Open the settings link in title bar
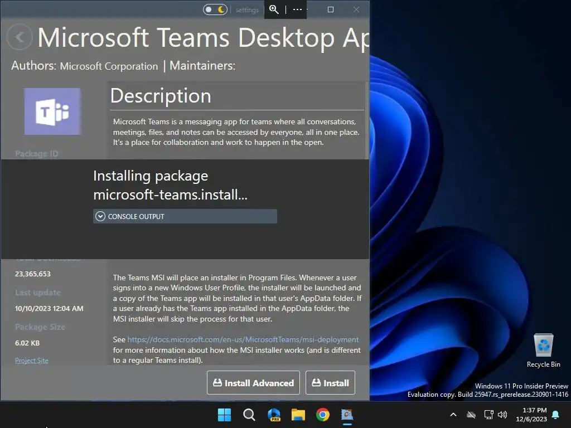 [247, 10]
